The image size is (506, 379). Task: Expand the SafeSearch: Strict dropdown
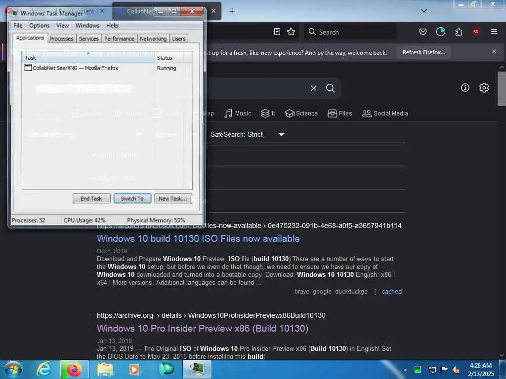coord(248,134)
